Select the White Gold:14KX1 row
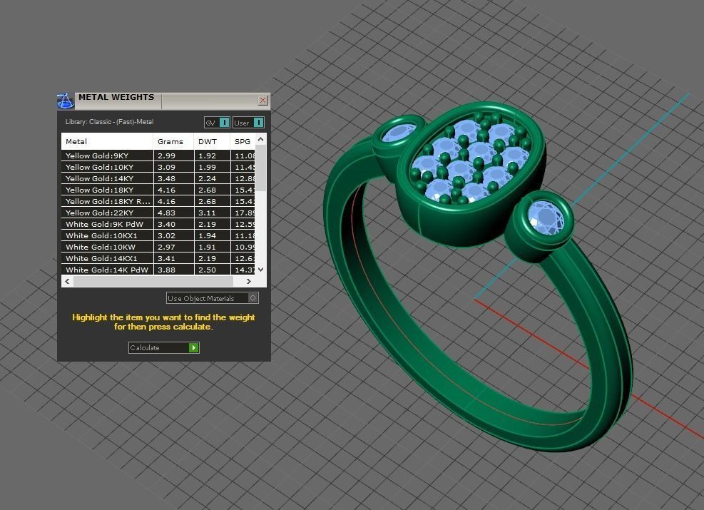Image resolution: width=704 pixels, height=510 pixels. (x=158, y=259)
